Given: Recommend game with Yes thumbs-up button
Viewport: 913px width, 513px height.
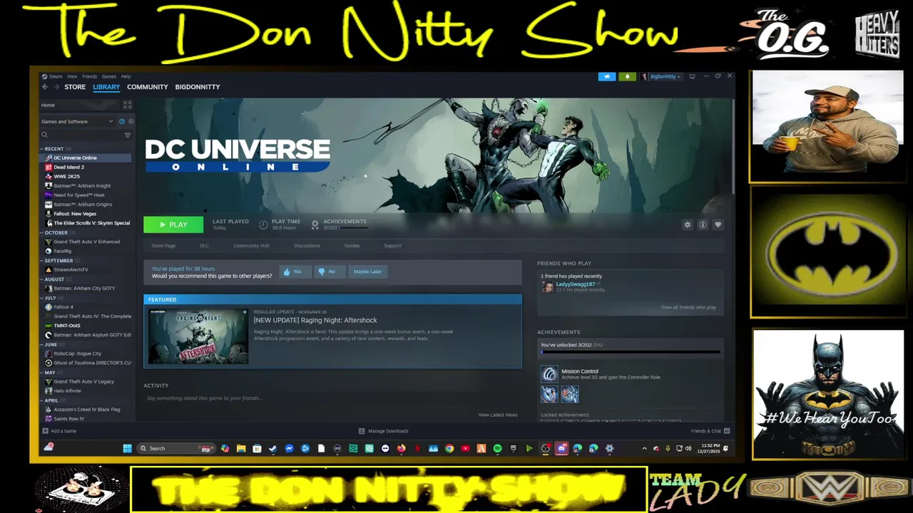Looking at the screenshot, I should (295, 271).
